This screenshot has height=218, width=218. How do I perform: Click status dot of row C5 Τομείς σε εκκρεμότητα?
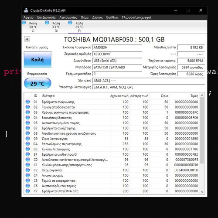27,181
